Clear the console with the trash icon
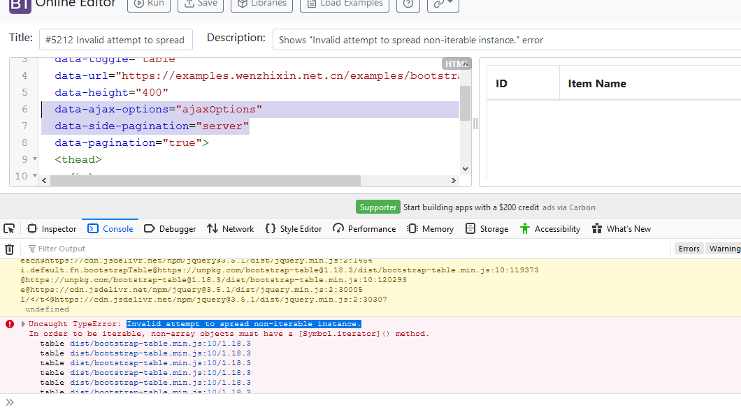The image size is (741, 412). pyautogui.click(x=10, y=249)
